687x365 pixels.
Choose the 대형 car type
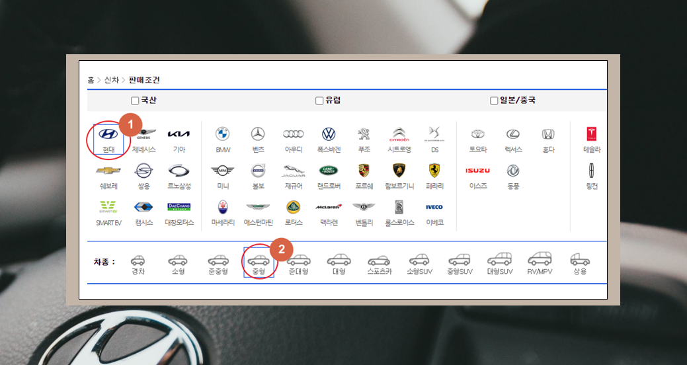pos(339,265)
